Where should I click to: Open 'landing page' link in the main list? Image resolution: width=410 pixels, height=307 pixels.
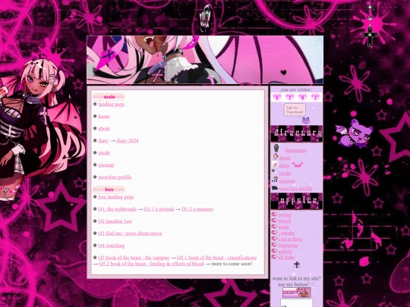[x=112, y=105]
